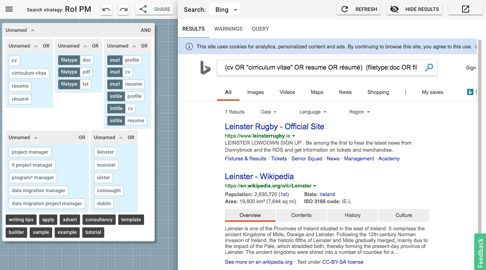
Task: Open the Bing search engine dropdown
Action: pyautogui.click(x=225, y=9)
